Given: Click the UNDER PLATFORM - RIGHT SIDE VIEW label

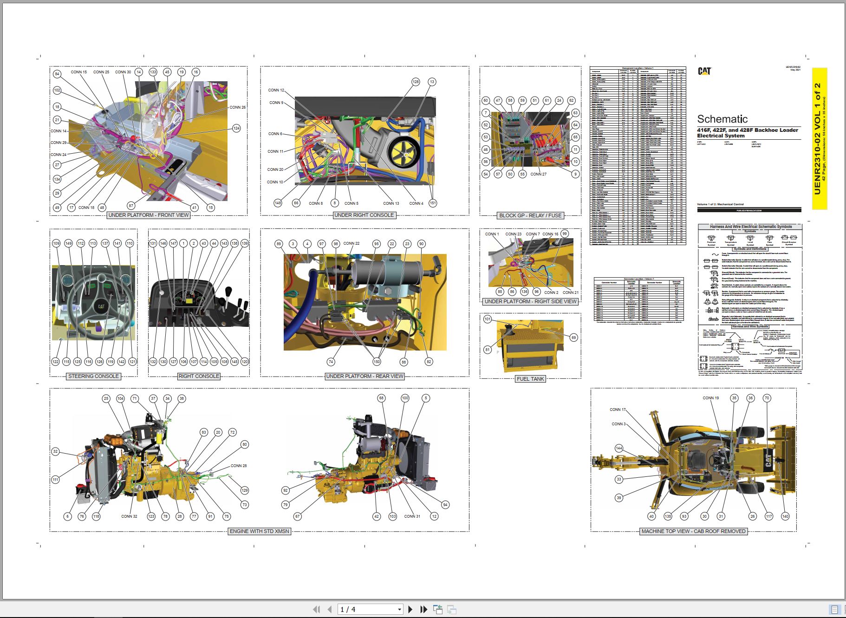Looking at the screenshot, I should tap(530, 301).
